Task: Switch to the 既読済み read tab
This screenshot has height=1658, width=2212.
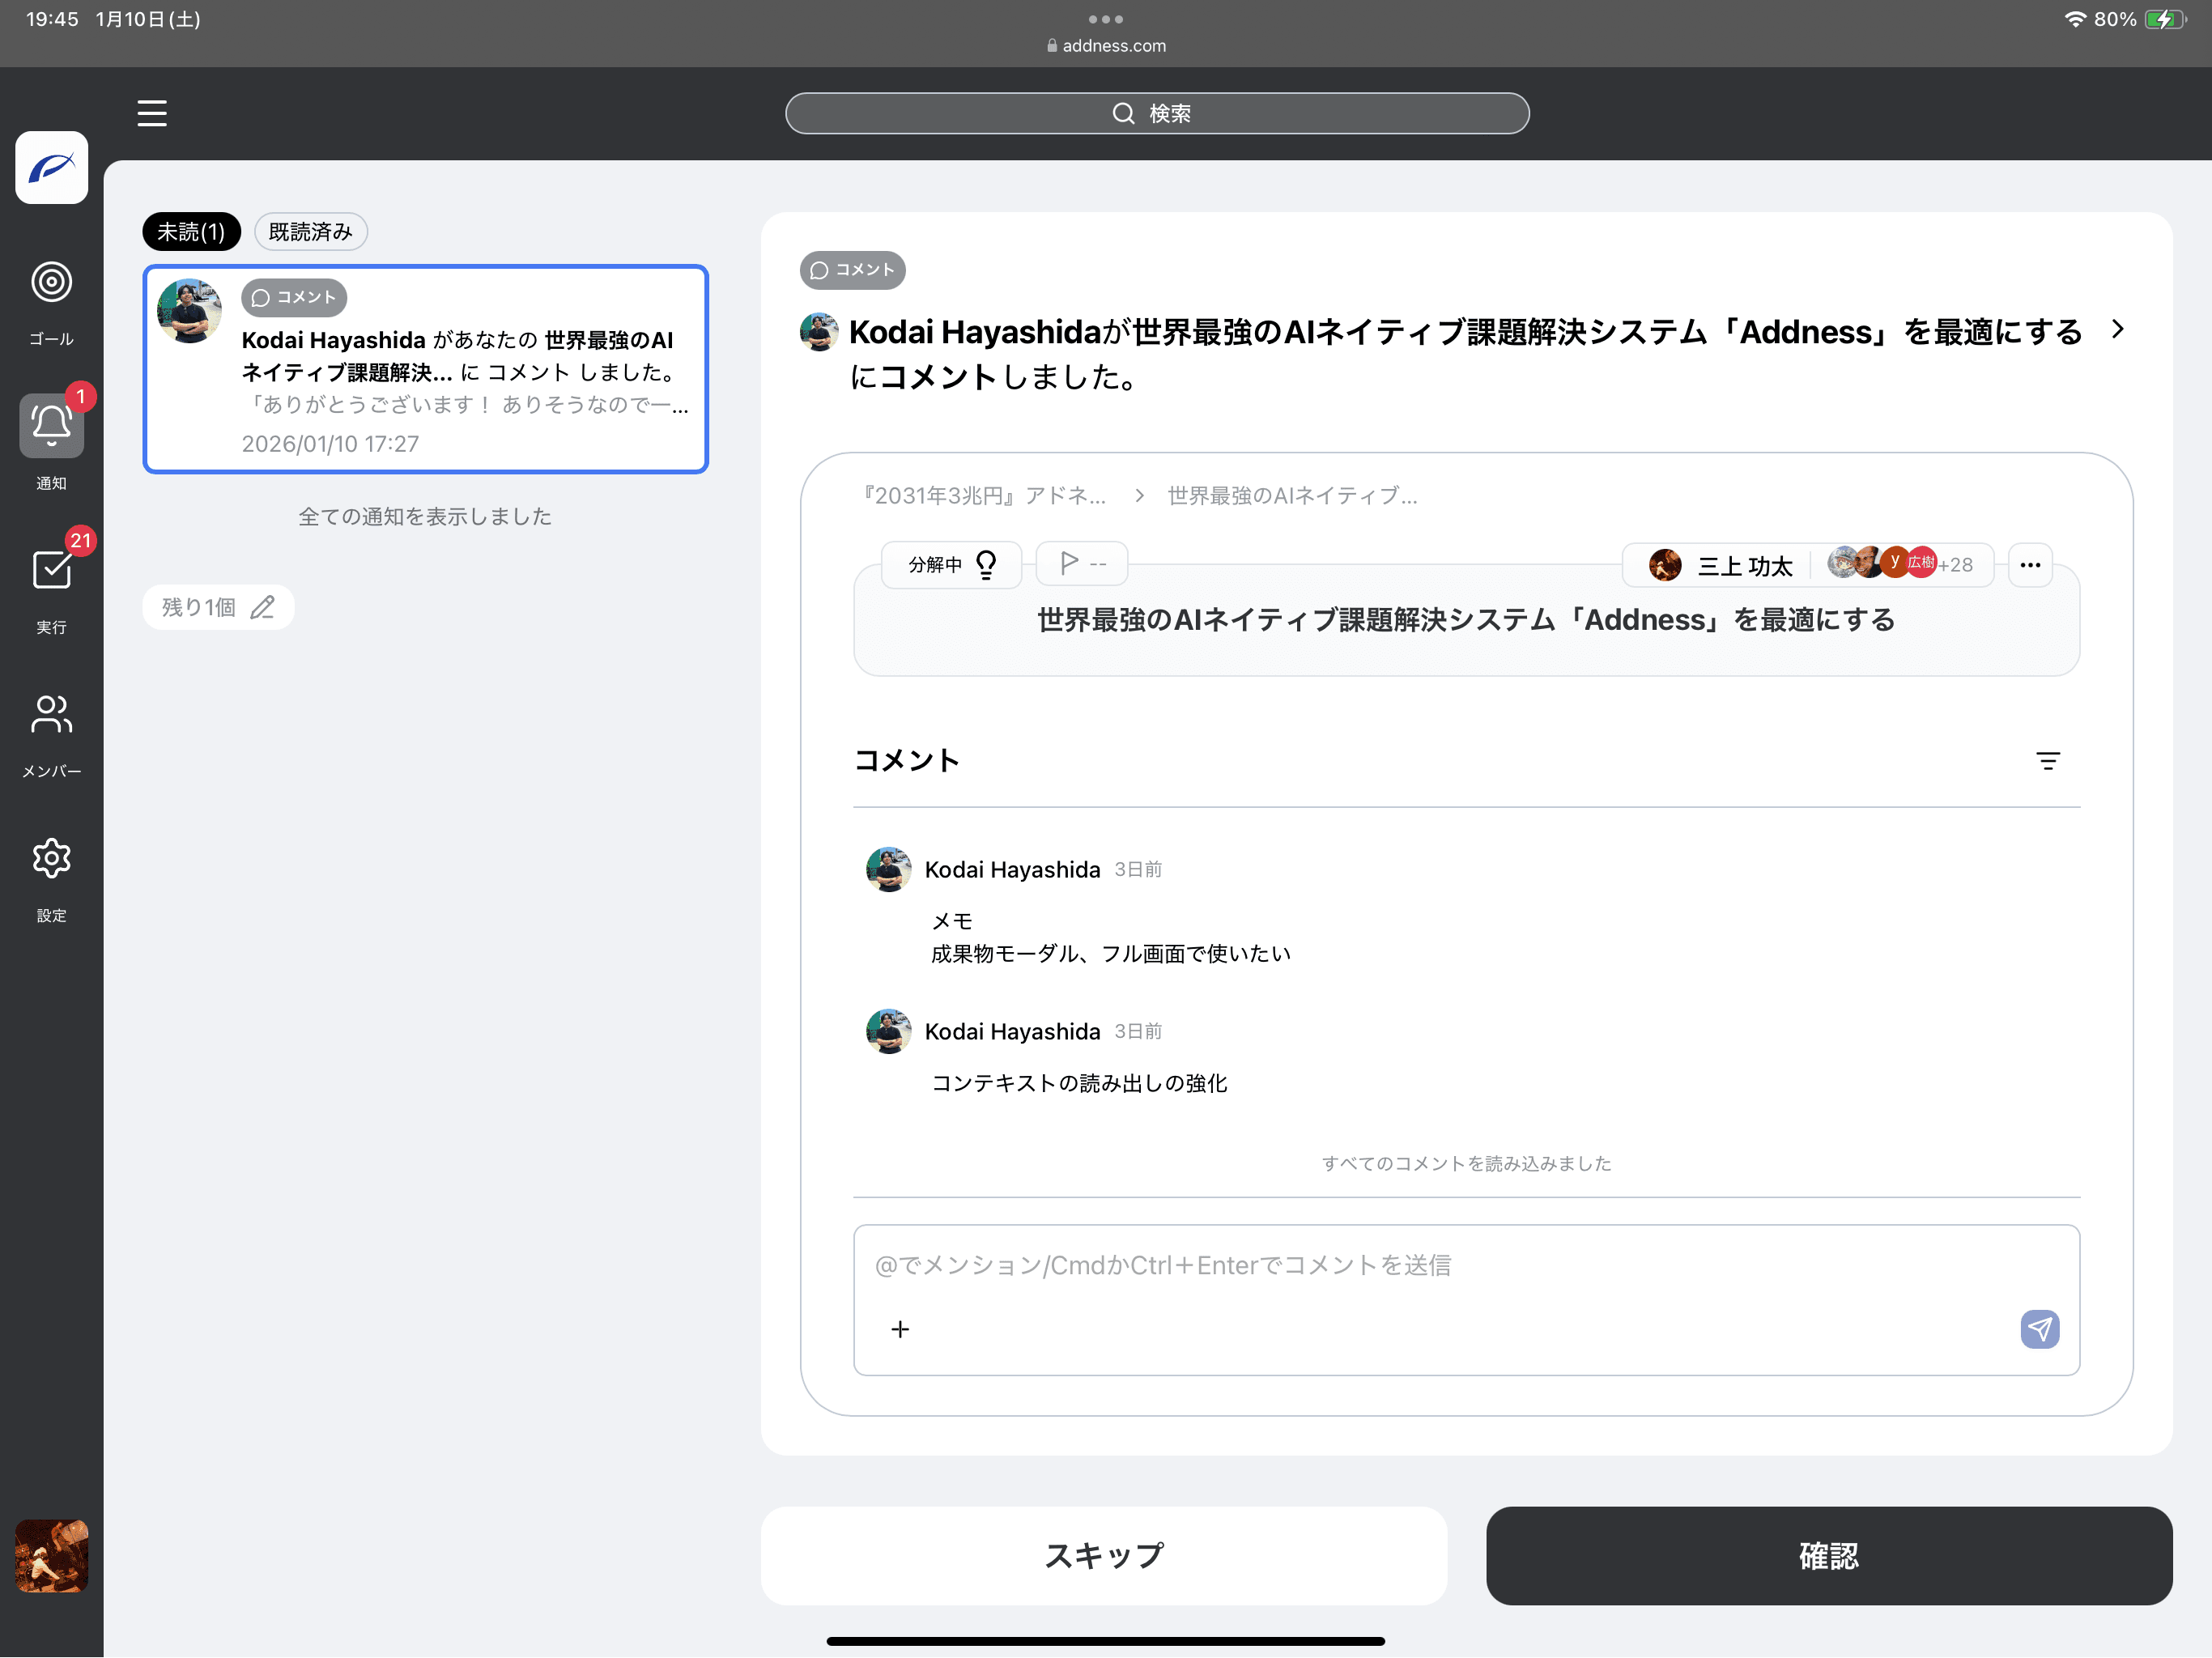Action: (x=310, y=232)
